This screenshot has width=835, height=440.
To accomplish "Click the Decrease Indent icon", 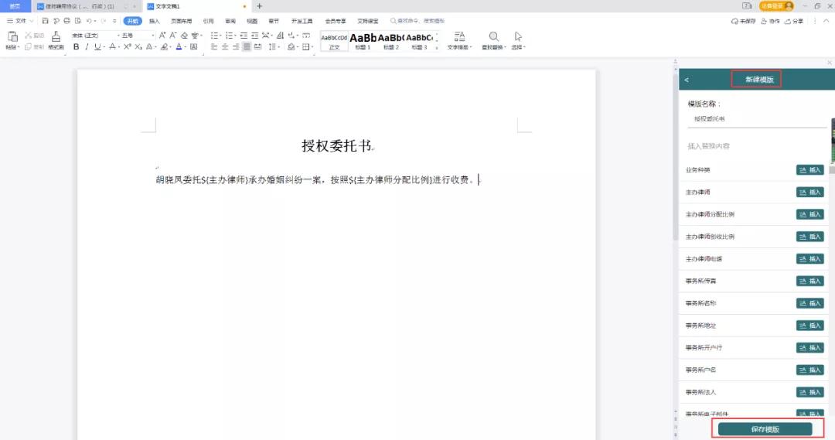I will point(244,35).
